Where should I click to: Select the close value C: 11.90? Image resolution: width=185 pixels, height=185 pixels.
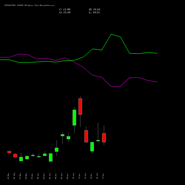coord(65,10)
